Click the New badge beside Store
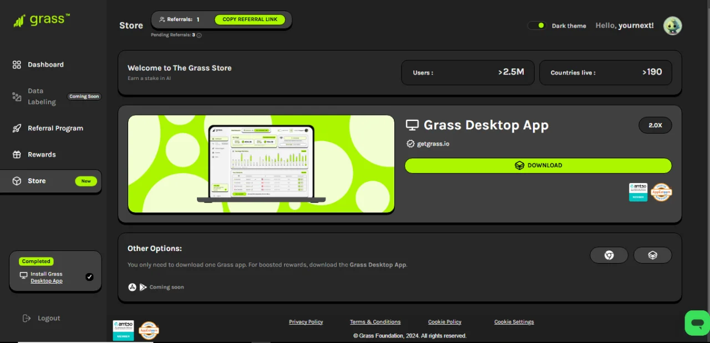The height and width of the screenshot is (343, 710). pos(86,181)
